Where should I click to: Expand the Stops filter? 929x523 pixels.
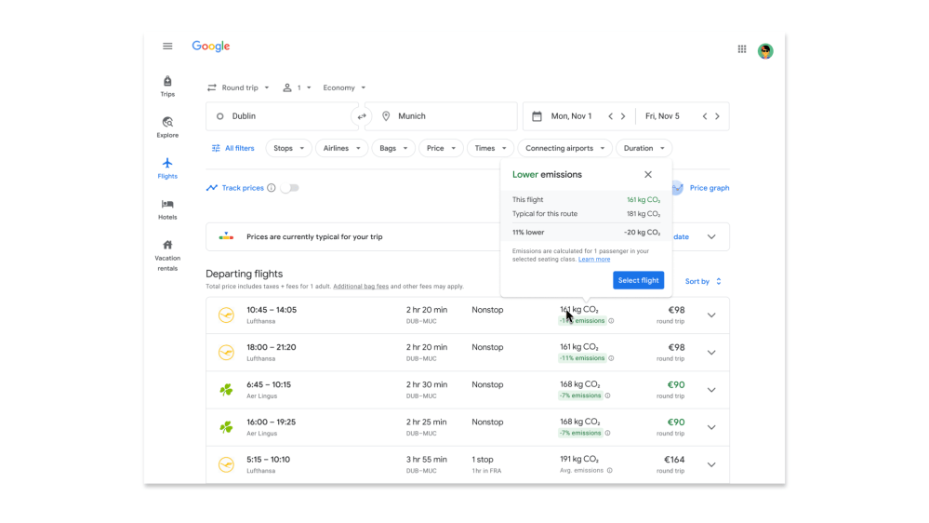point(288,148)
